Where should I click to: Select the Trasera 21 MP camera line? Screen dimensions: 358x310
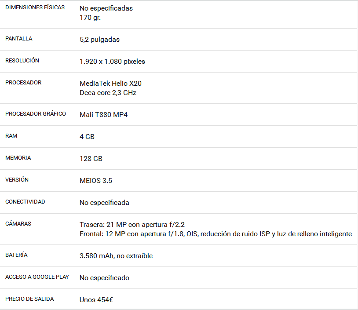click(x=132, y=225)
